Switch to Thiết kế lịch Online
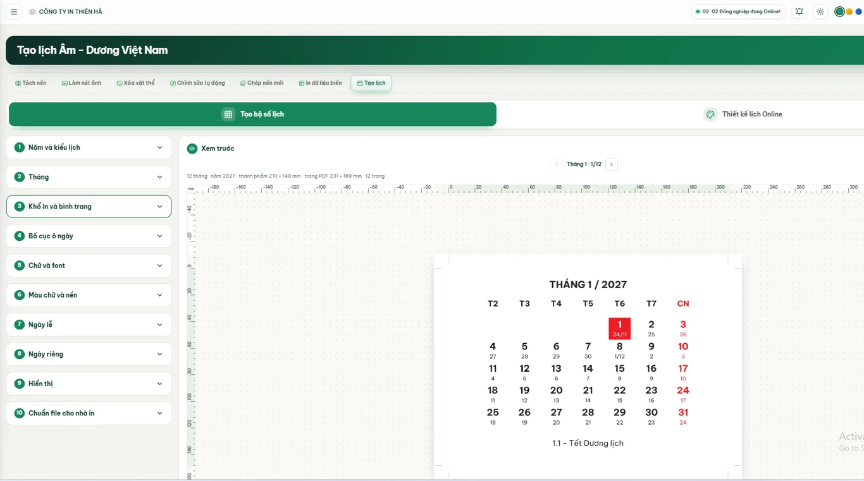The image size is (864, 481). tap(743, 114)
